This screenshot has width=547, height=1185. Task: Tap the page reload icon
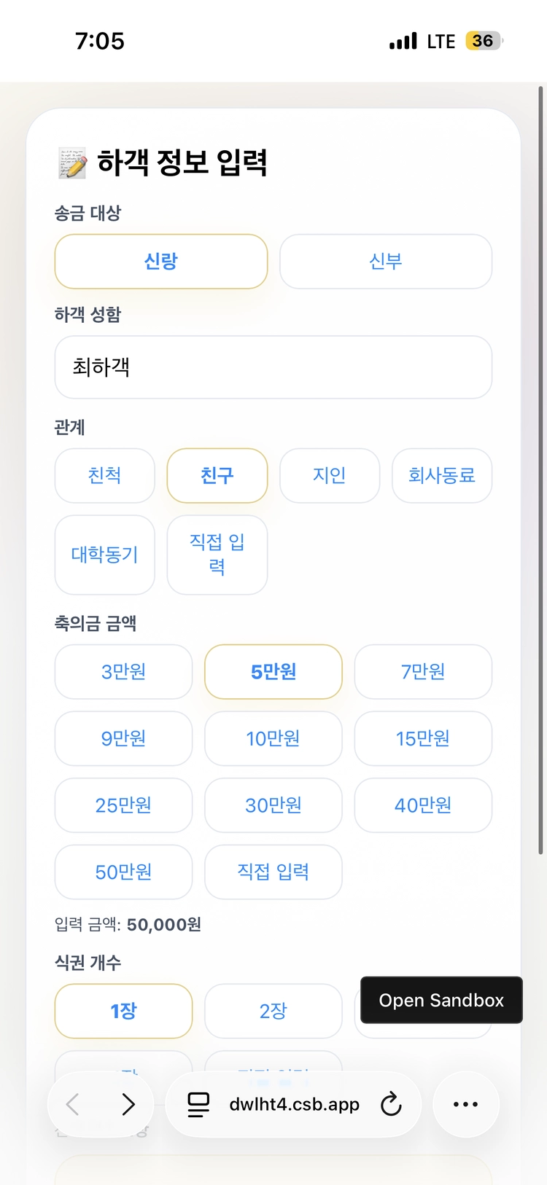tap(391, 1104)
